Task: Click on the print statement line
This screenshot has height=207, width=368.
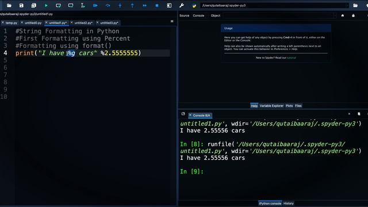Action: [78, 53]
